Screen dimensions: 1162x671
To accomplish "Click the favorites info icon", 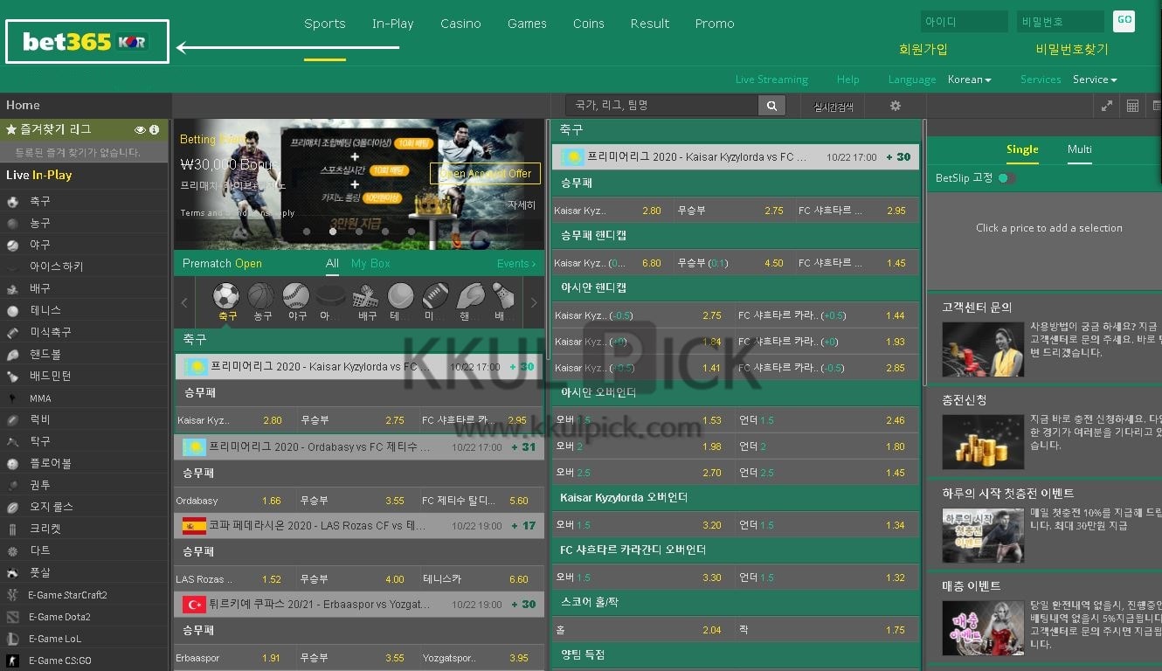I will [155, 129].
